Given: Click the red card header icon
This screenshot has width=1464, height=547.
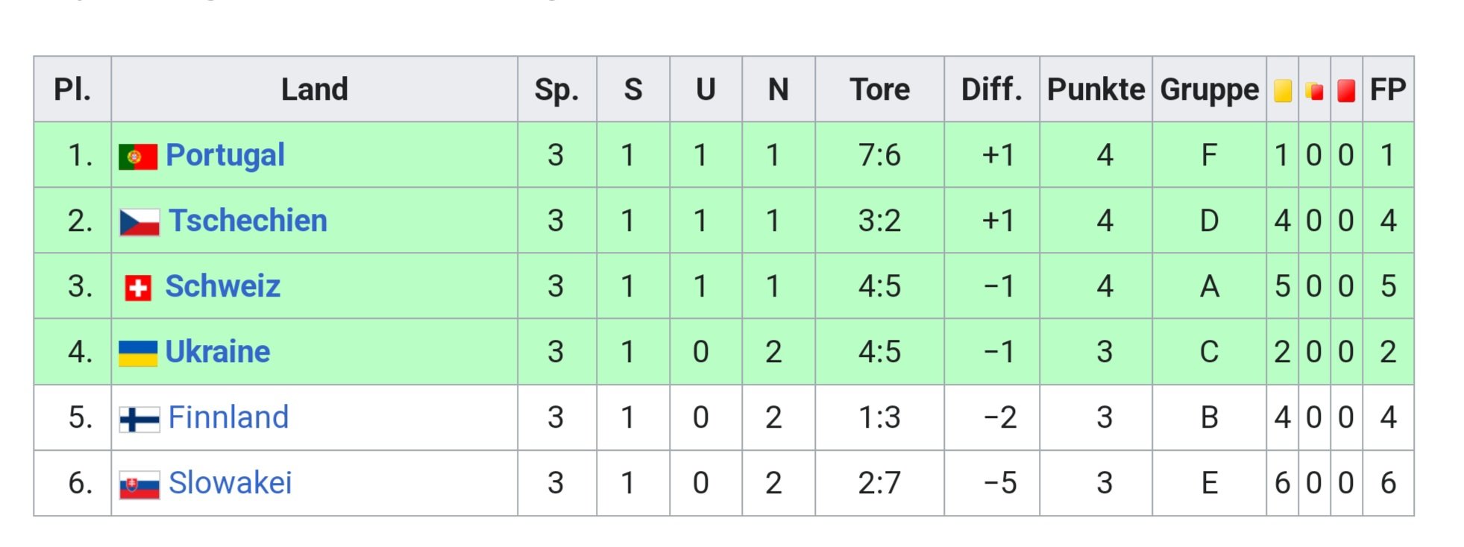Looking at the screenshot, I should point(1346,91).
